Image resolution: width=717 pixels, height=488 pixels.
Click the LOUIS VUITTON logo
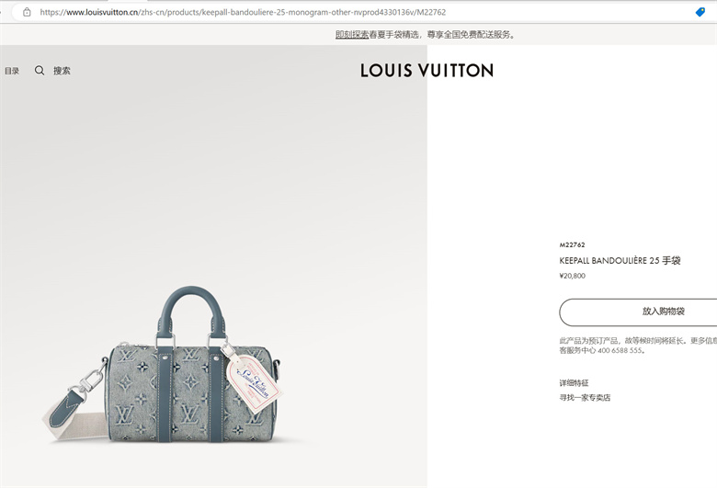[x=427, y=71]
